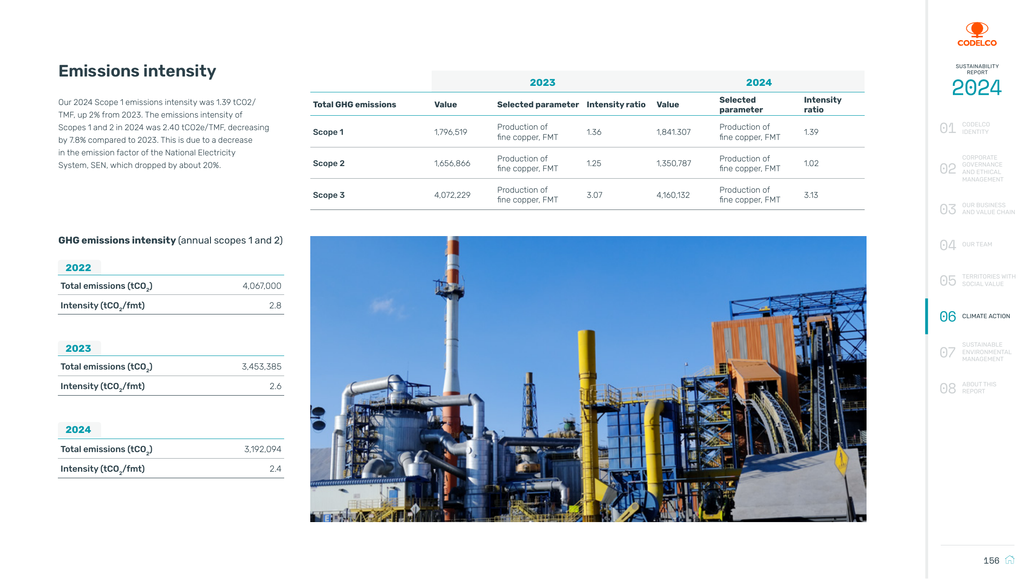Click the industrial plant photograph

(588, 379)
